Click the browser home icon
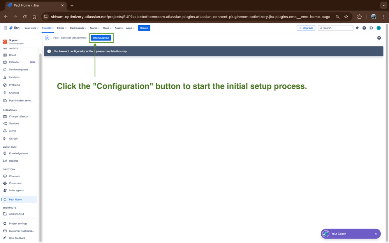389x243 pixels. pyautogui.click(x=34, y=17)
